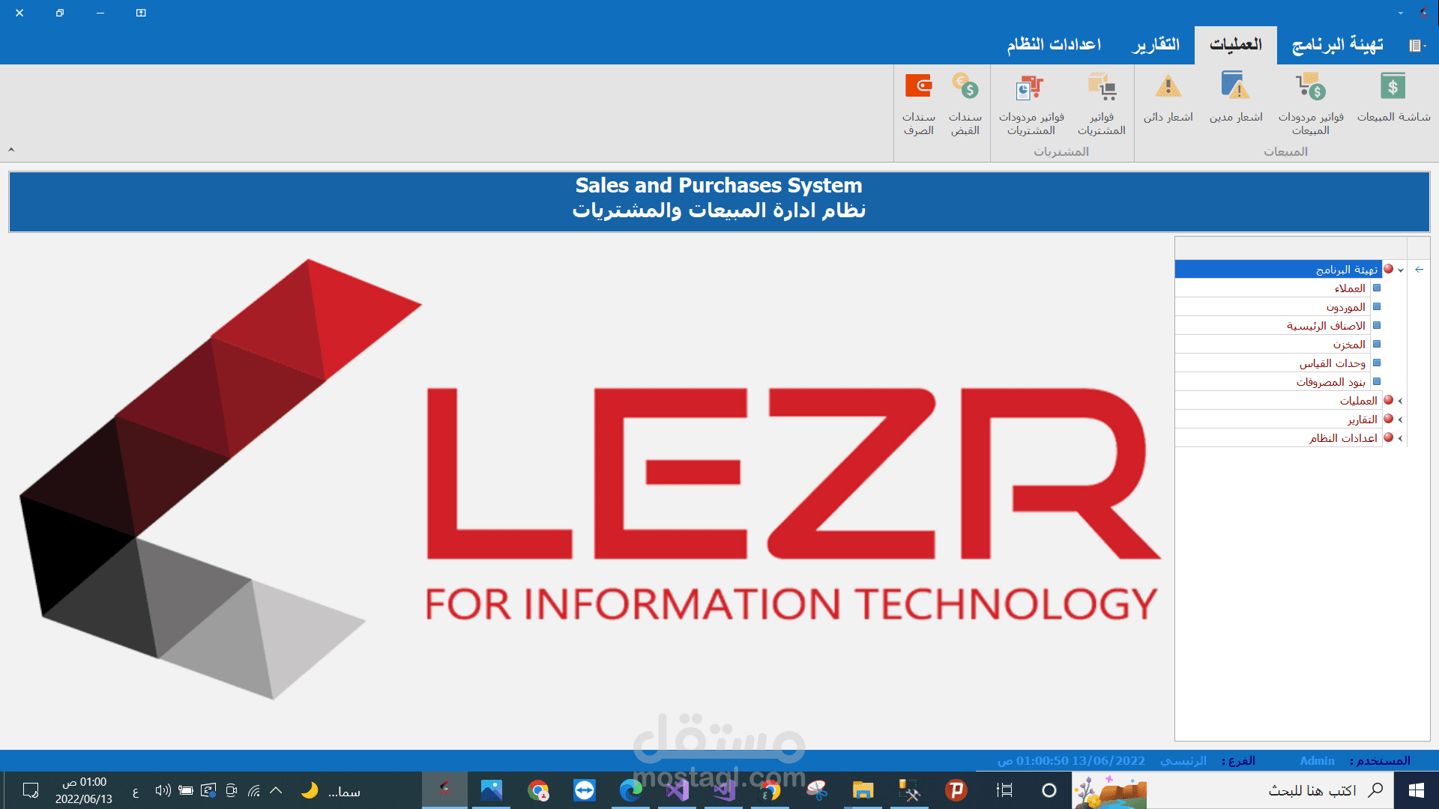This screenshot has height=809, width=1439.
Task: Collapse the ribbon with the small arrow
Action: [x=11, y=150]
